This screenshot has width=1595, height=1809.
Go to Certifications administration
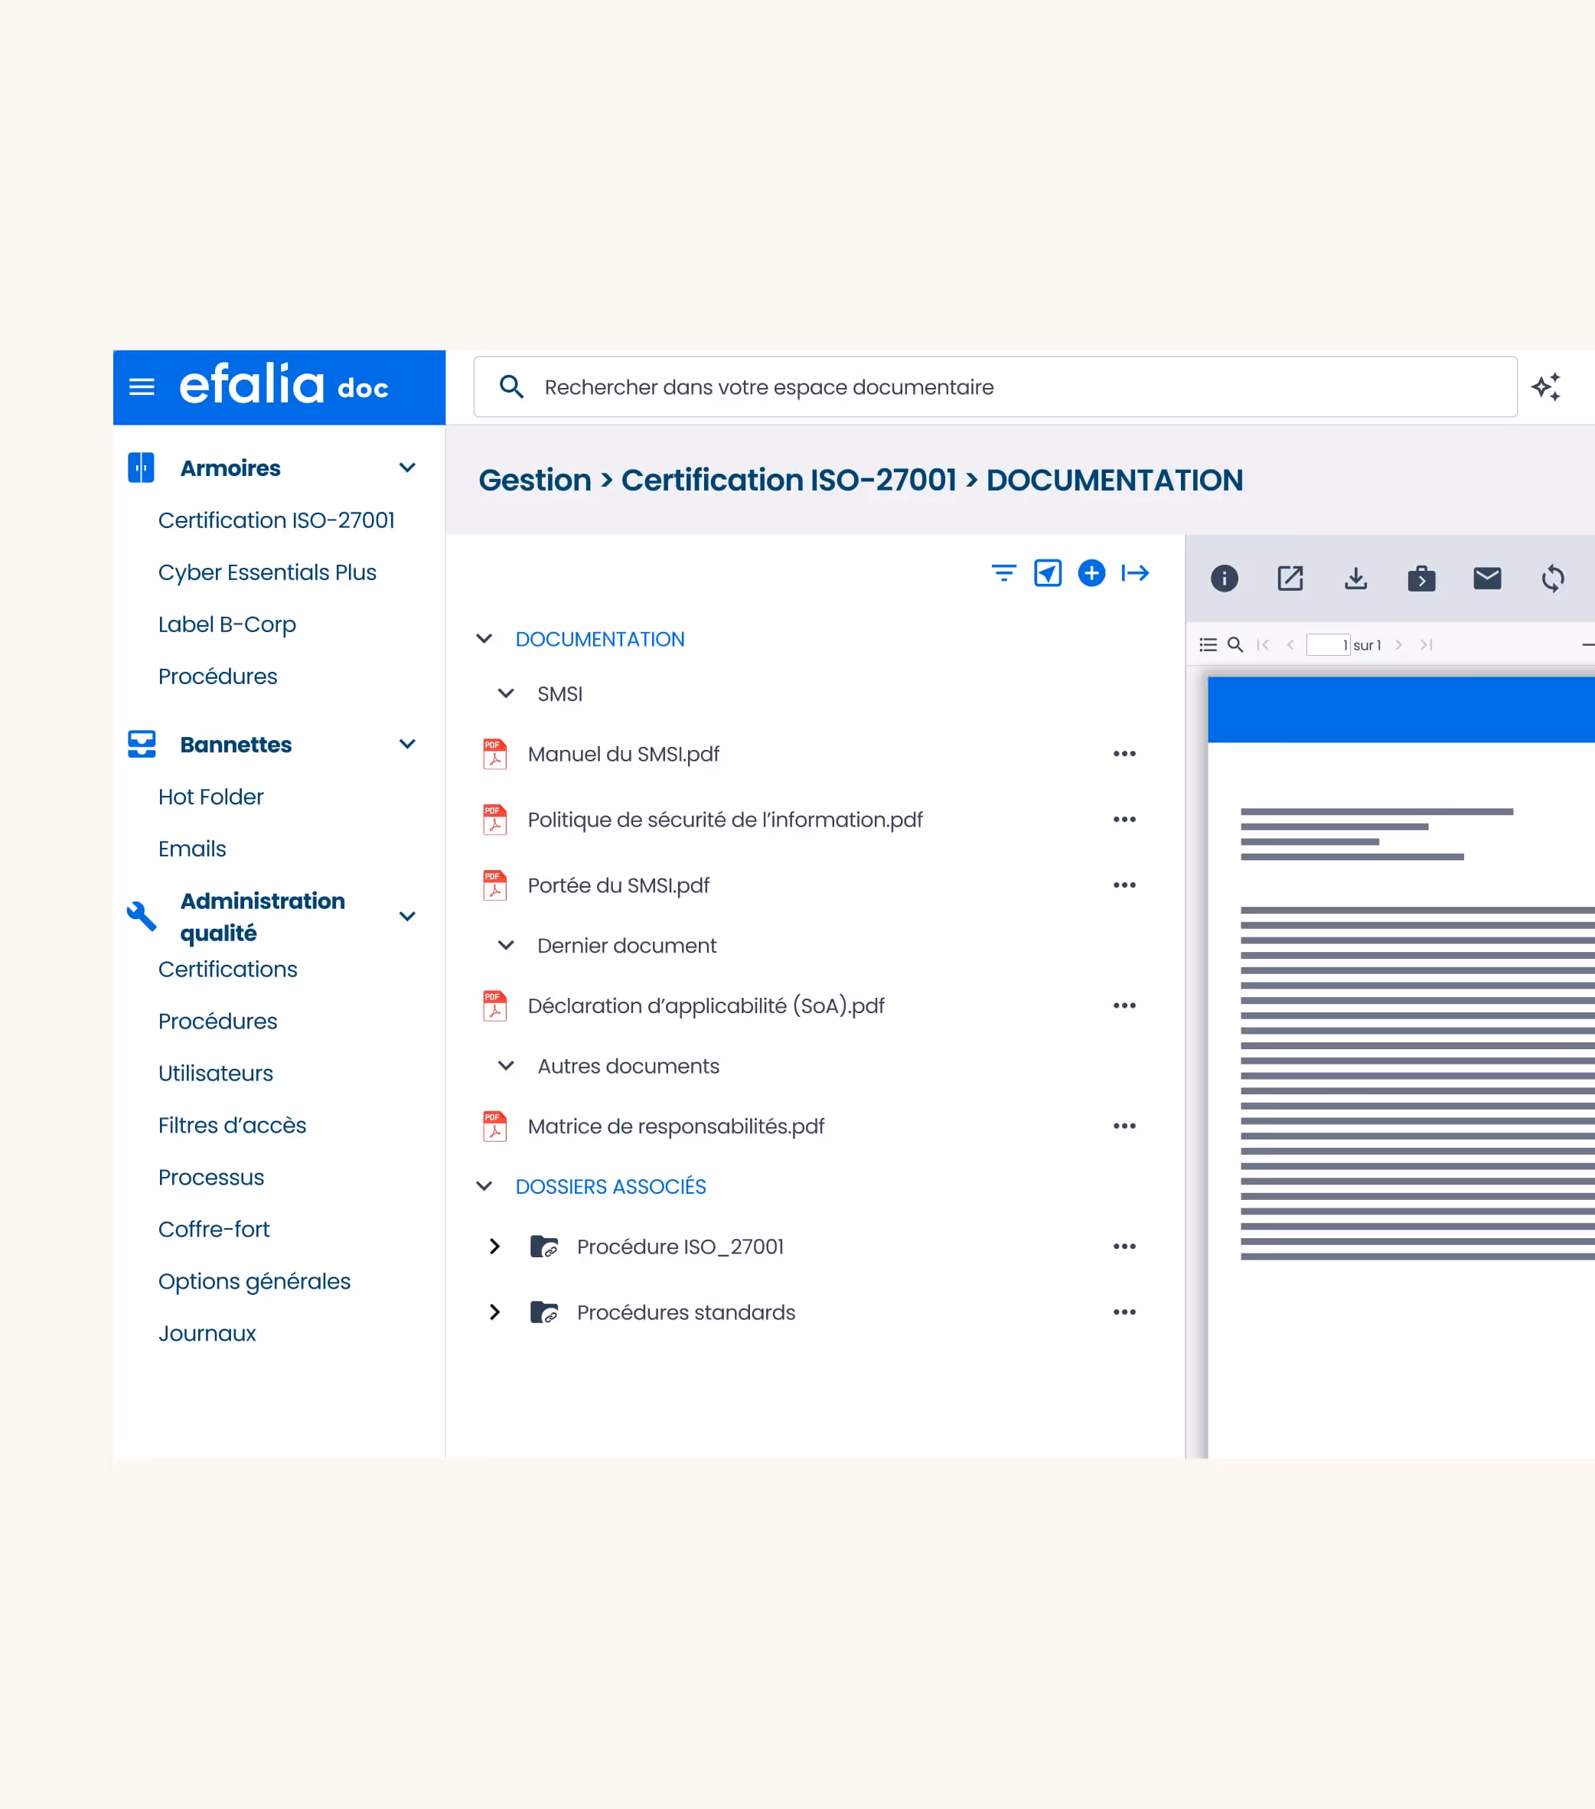pyautogui.click(x=227, y=969)
